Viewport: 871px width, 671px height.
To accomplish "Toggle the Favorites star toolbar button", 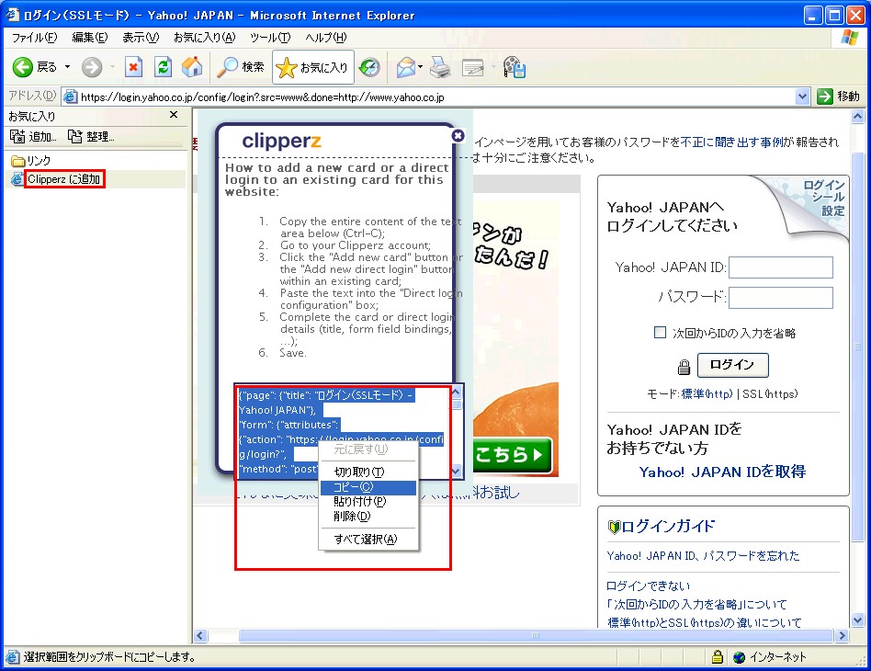I will pos(312,67).
